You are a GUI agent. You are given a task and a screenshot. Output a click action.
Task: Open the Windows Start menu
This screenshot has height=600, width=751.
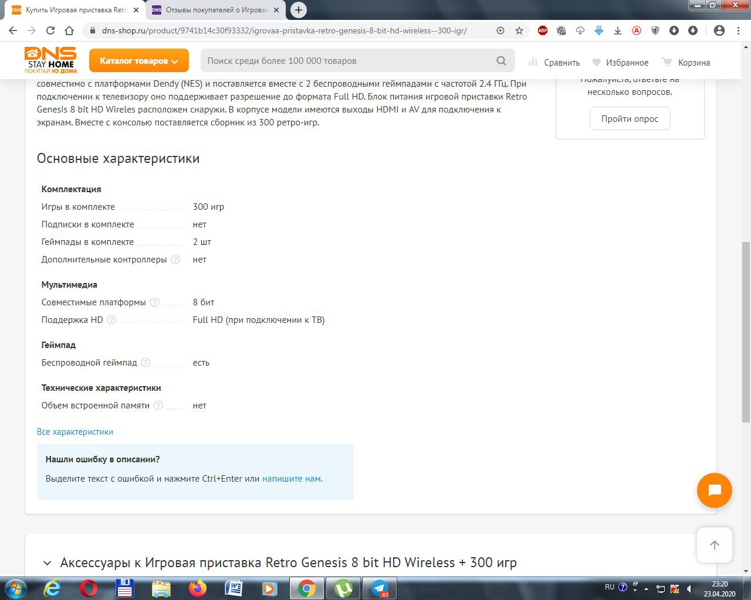click(x=15, y=588)
